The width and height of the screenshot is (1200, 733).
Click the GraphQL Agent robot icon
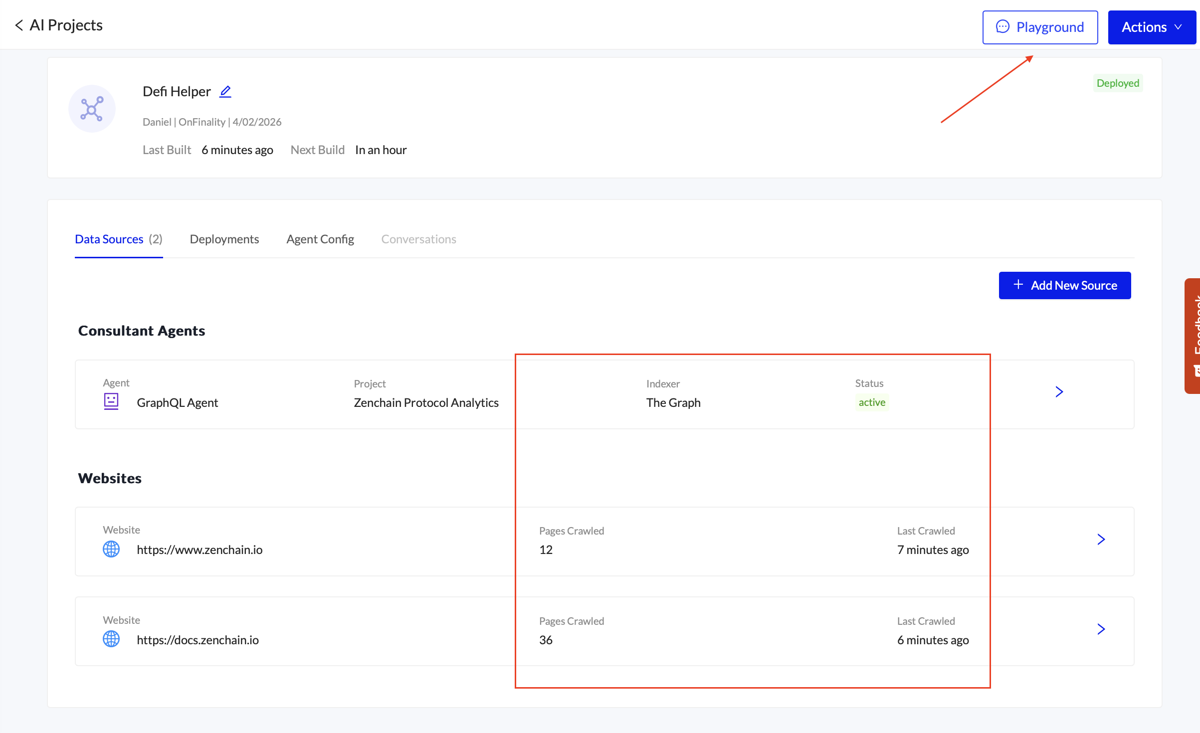tap(111, 401)
